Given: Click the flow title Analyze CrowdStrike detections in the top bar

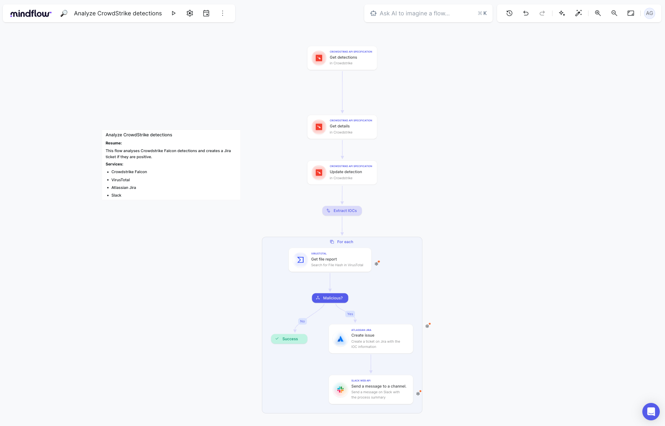Looking at the screenshot, I should pos(118,13).
